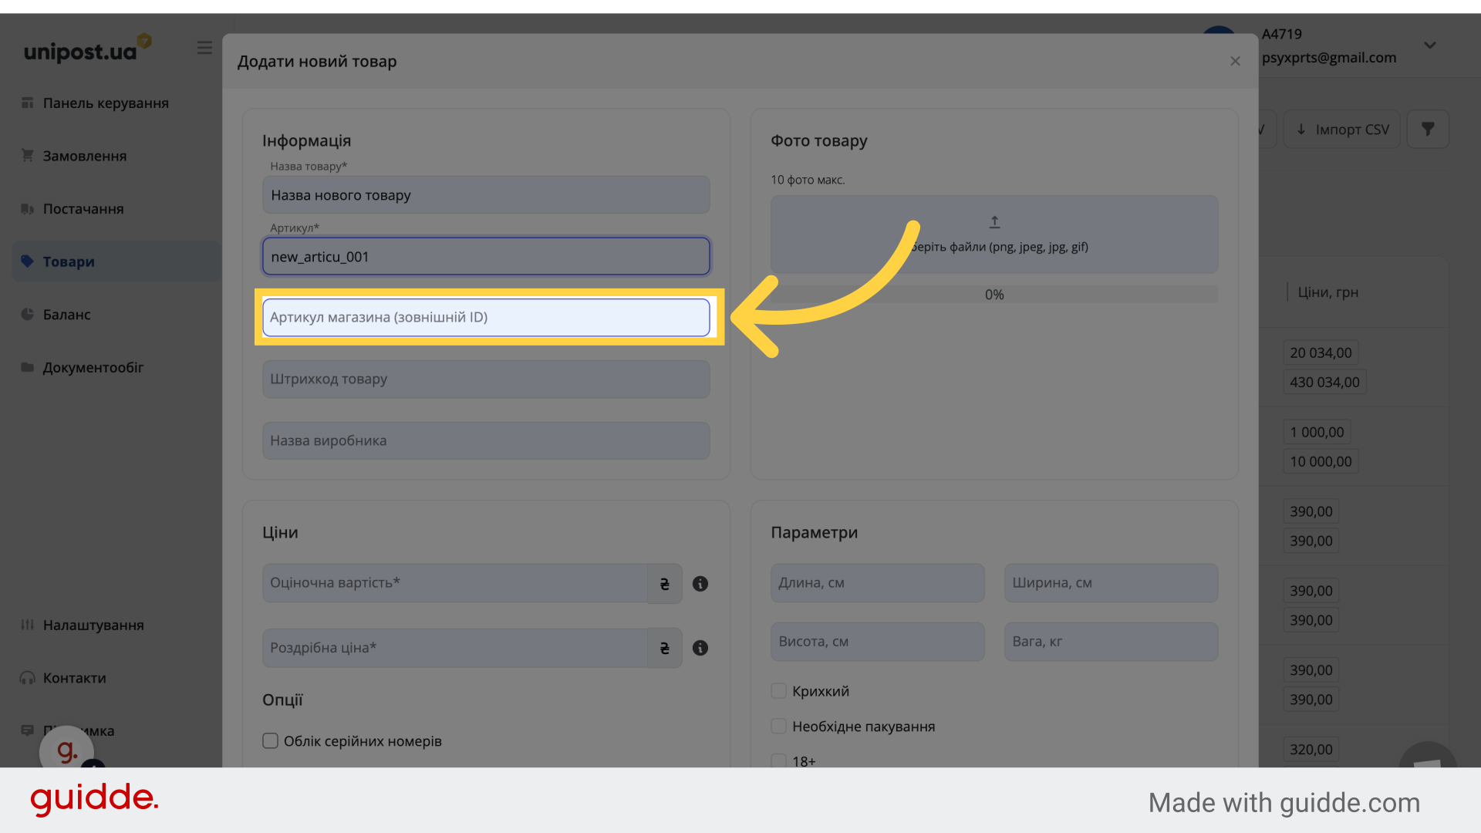Click the Постачання truck icon
This screenshot has width=1481, height=833.
click(x=28, y=209)
